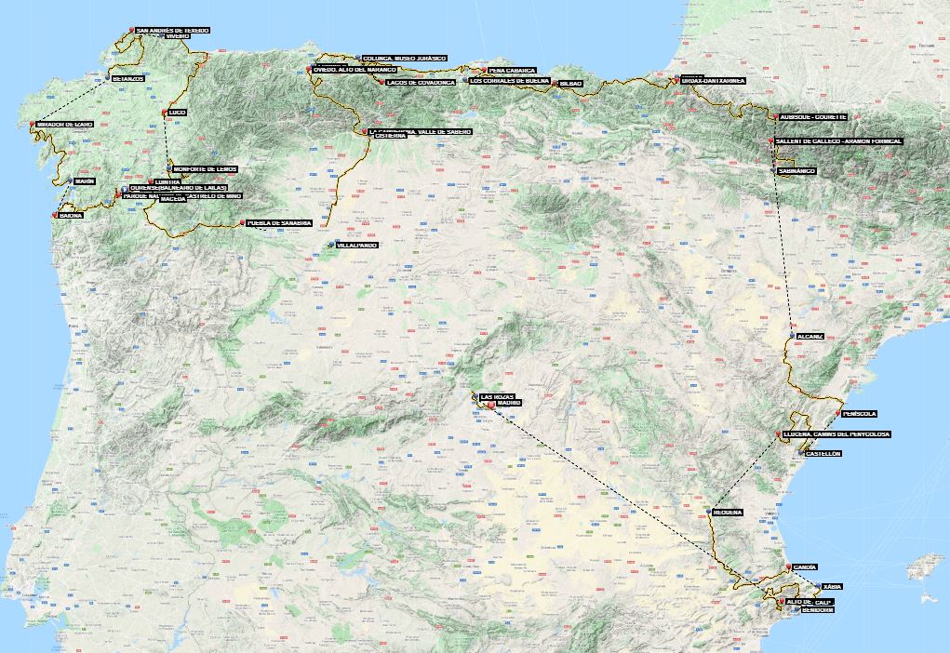Click the Colunga. Museo Jurásico label
This screenshot has height=653, width=950.
tap(407, 58)
